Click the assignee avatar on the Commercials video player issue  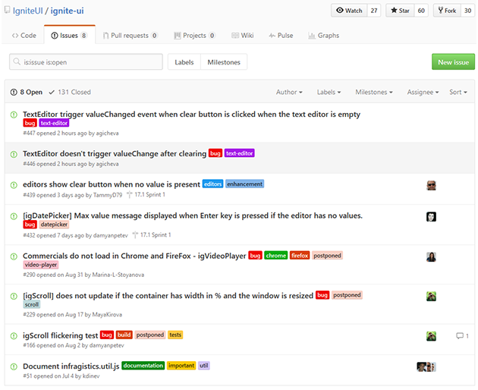point(431,256)
